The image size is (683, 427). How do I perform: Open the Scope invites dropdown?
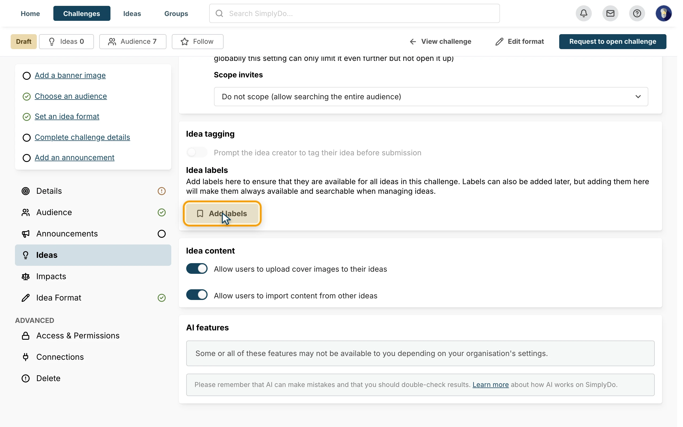tap(431, 97)
